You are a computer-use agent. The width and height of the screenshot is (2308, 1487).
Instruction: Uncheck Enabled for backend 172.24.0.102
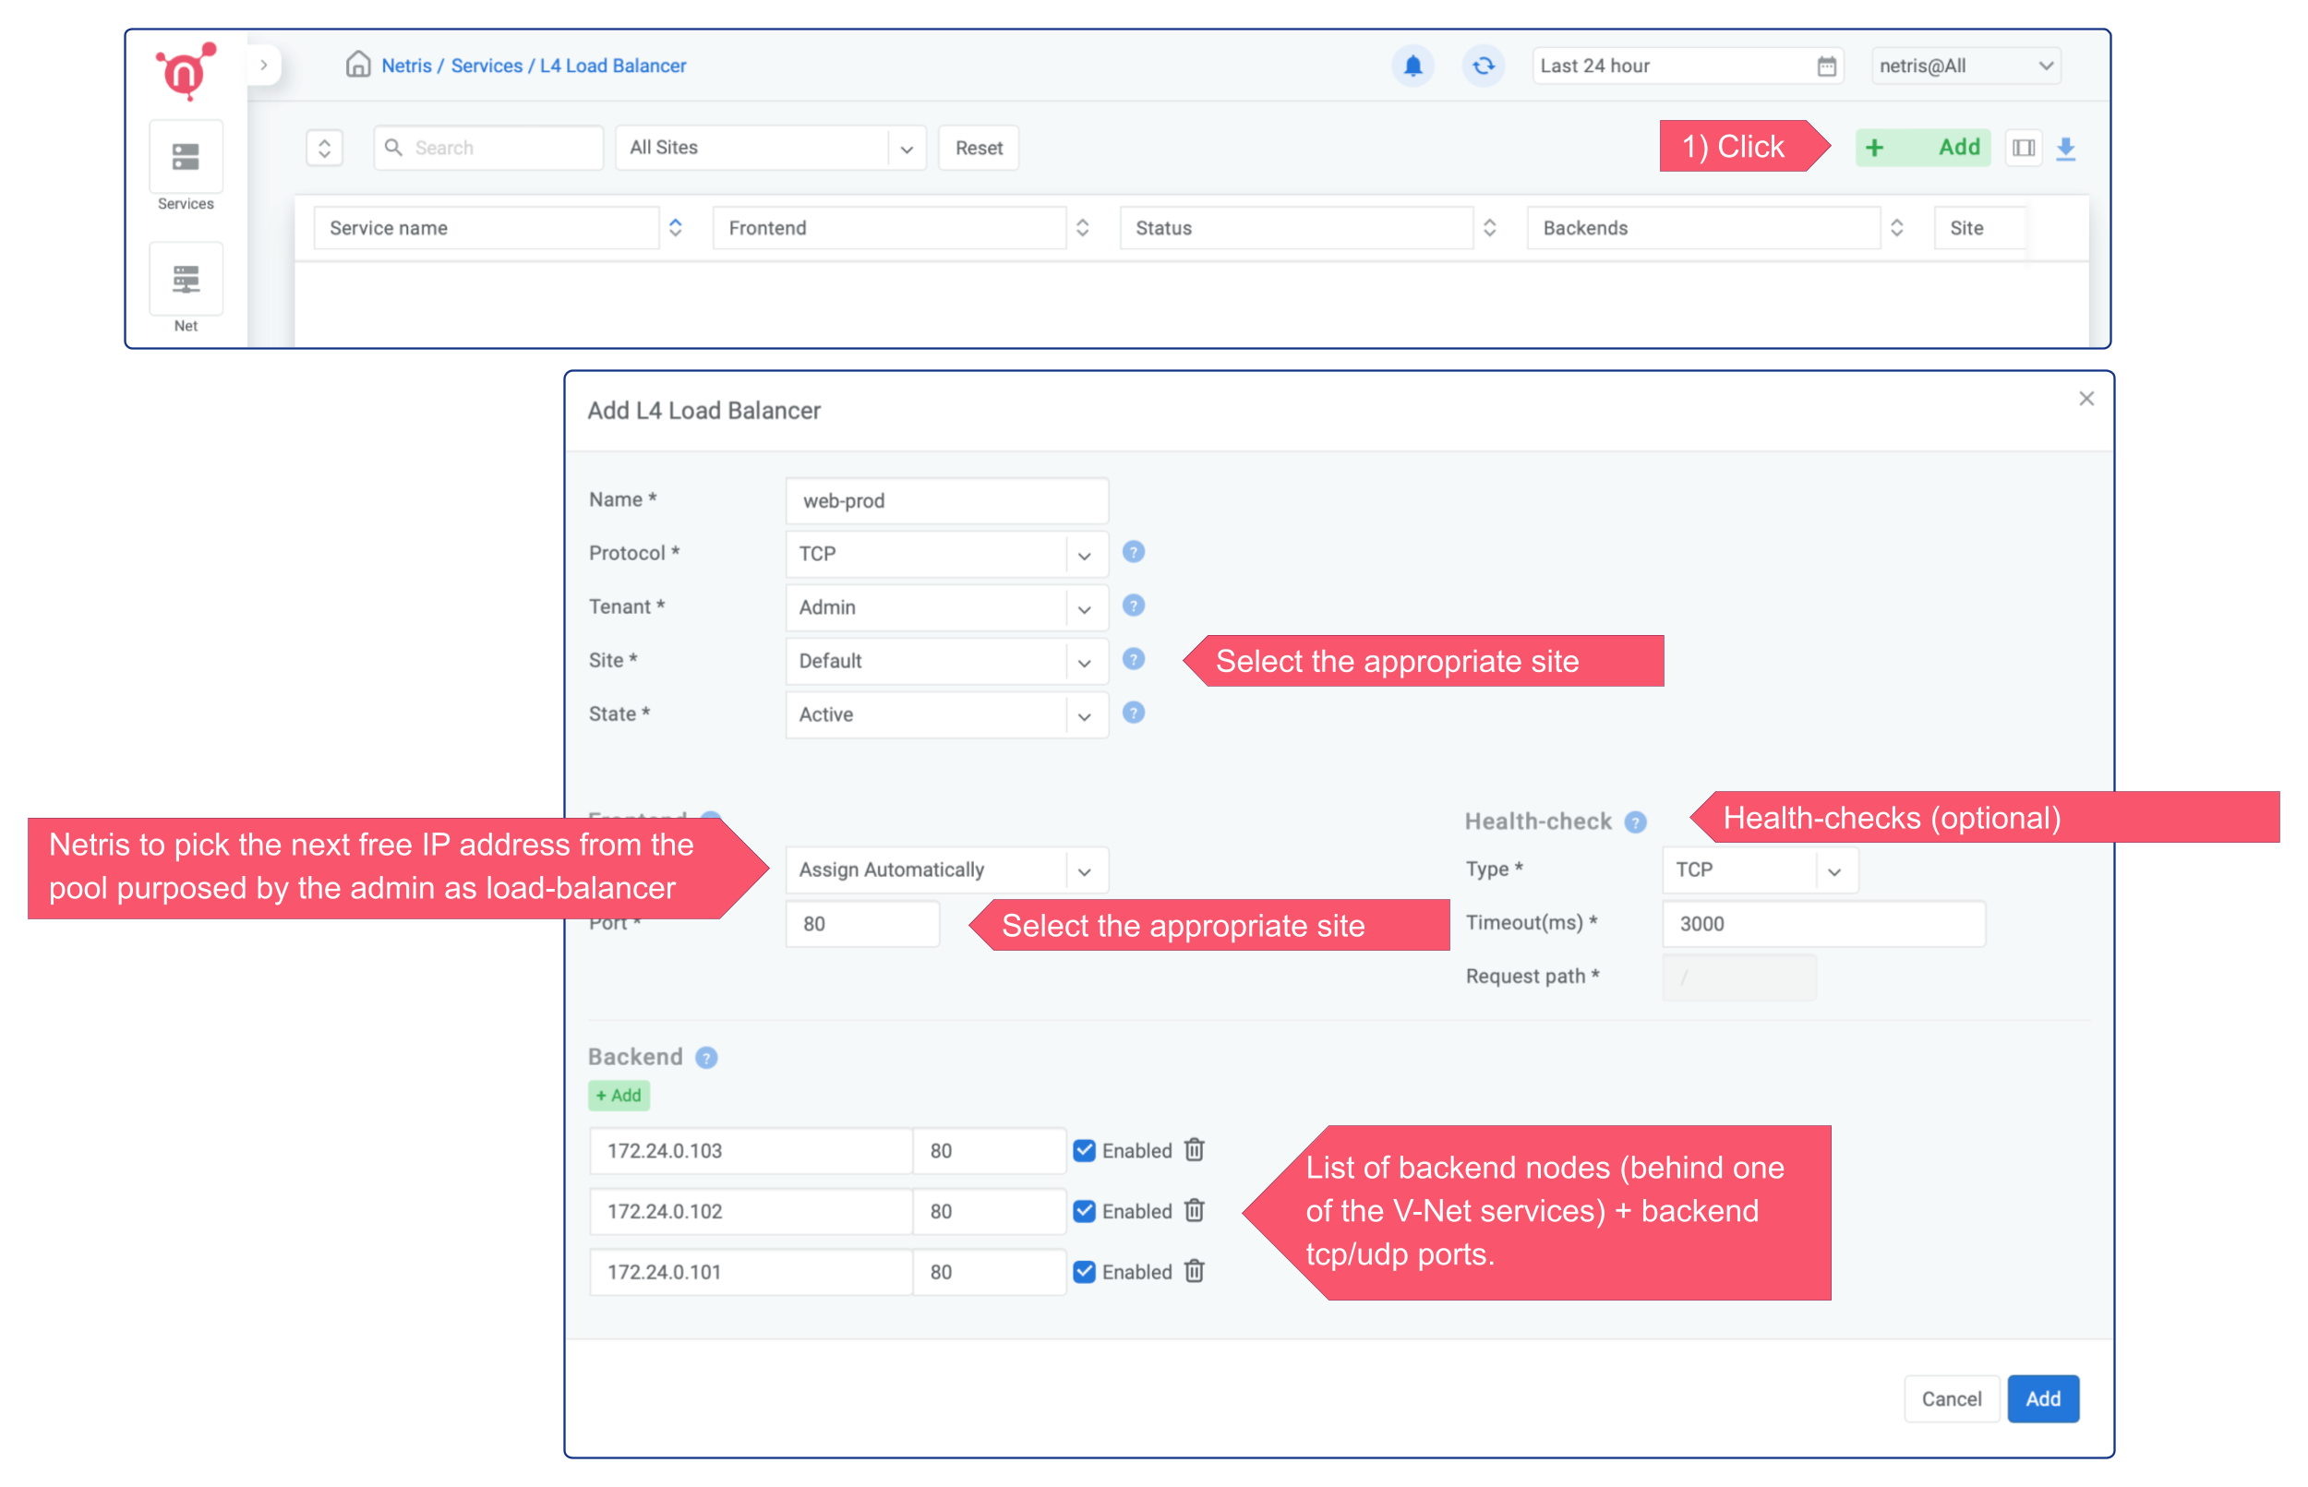coord(1085,1211)
